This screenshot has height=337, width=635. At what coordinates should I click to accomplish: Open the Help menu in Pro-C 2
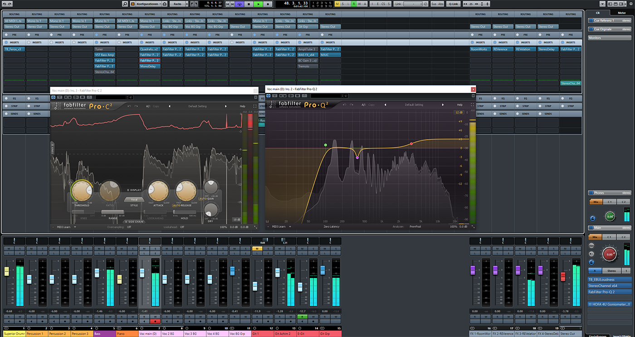point(242,106)
